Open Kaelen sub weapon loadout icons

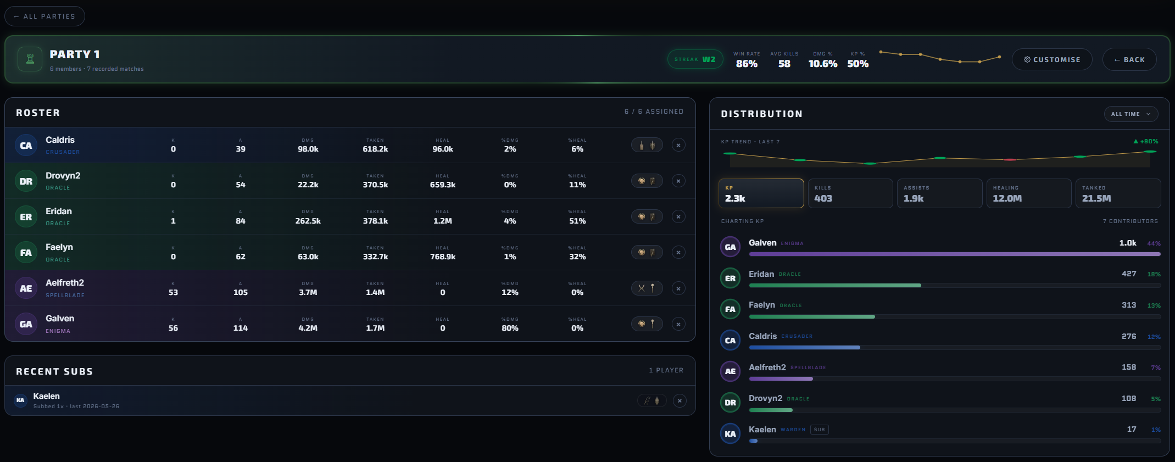coord(652,400)
